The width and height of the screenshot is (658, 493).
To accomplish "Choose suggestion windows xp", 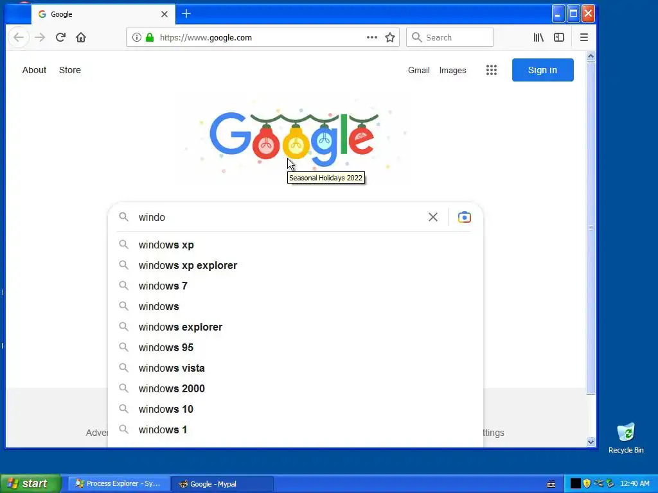I will [x=295, y=245].
